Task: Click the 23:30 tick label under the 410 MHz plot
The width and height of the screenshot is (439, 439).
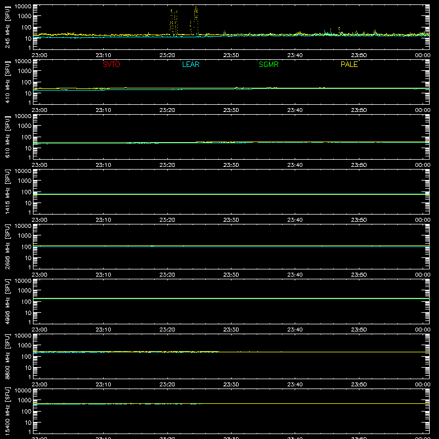Action: [231, 110]
